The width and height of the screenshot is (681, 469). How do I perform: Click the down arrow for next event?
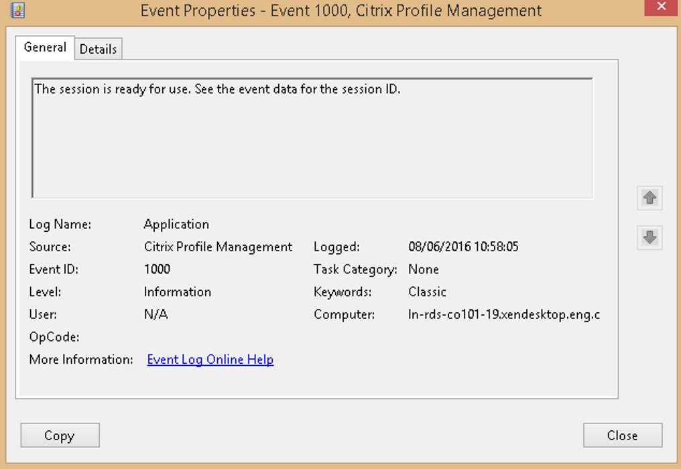pos(649,237)
